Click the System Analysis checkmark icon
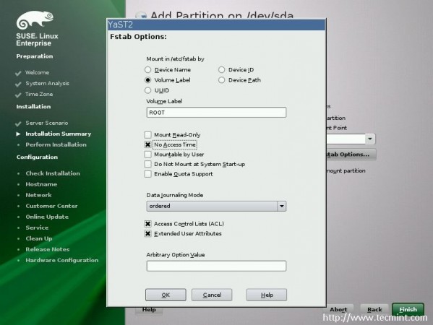This screenshot has height=325, width=433. [x=18, y=84]
